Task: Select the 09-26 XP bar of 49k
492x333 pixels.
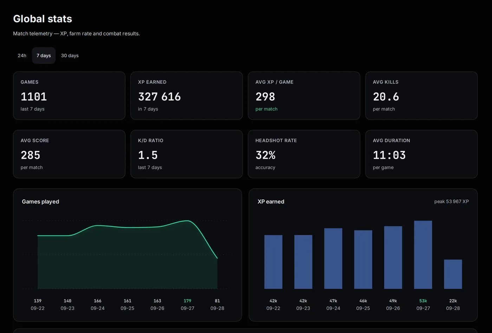Action: pyautogui.click(x=393, y=257)
